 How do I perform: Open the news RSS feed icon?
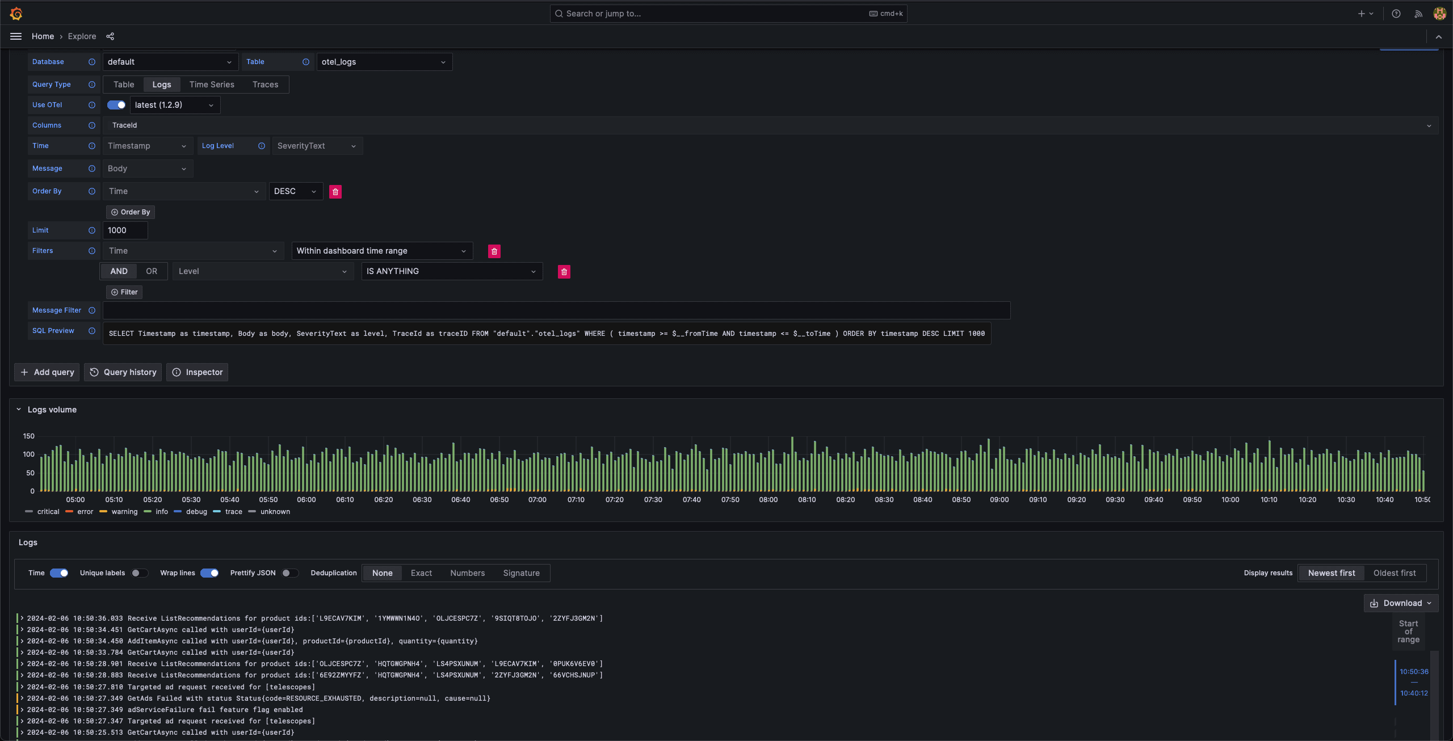point(1418,14)
